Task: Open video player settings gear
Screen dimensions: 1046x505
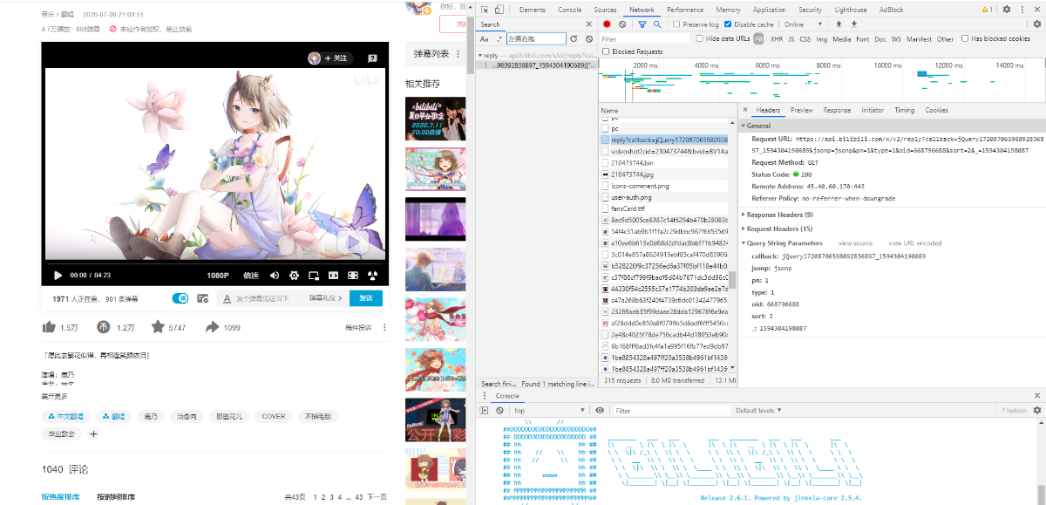Action: 294,275
